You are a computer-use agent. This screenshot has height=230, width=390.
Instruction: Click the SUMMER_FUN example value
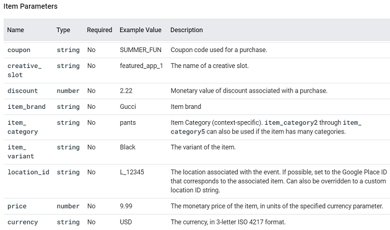pyautogui.click(x=141, y=50)
